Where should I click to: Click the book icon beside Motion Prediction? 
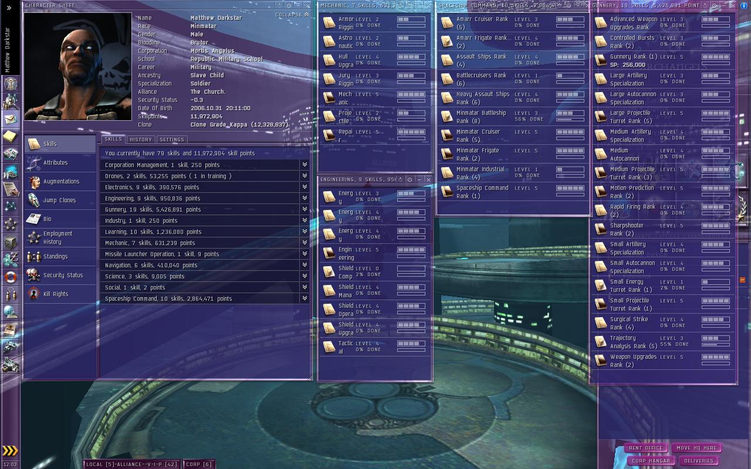601,192
